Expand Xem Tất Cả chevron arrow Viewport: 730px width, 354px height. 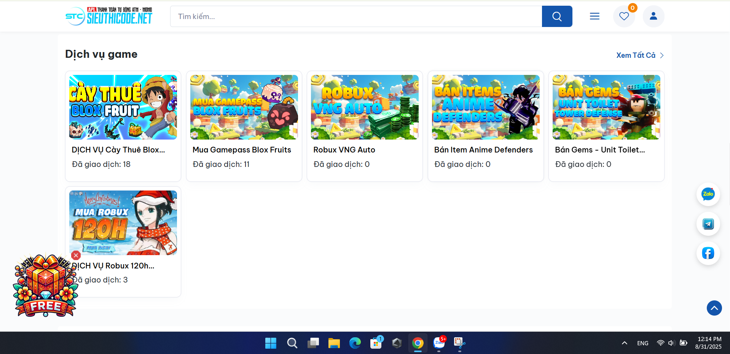[x=662, y=56]
